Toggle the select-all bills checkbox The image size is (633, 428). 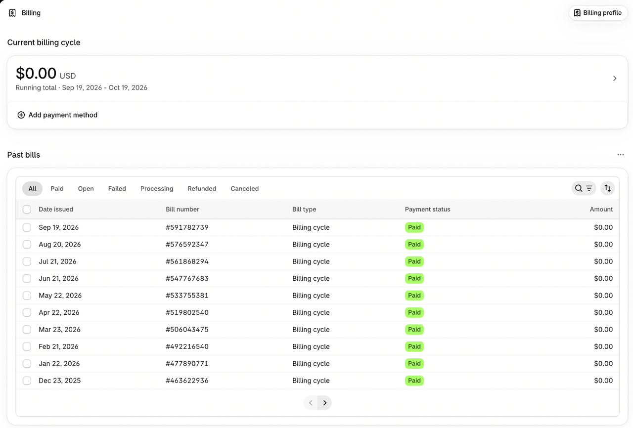pyautogui.click(x=27, y=210)
